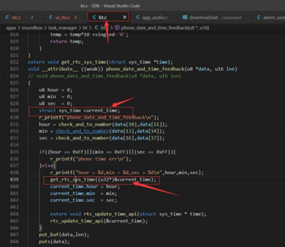Click the underlined check_and_to_number link on line 832
285x247 pixels.
(x=82, y=131)
